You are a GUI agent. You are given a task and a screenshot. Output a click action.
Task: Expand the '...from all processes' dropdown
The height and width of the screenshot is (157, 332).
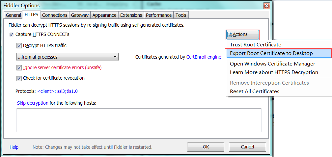(67, 57)
